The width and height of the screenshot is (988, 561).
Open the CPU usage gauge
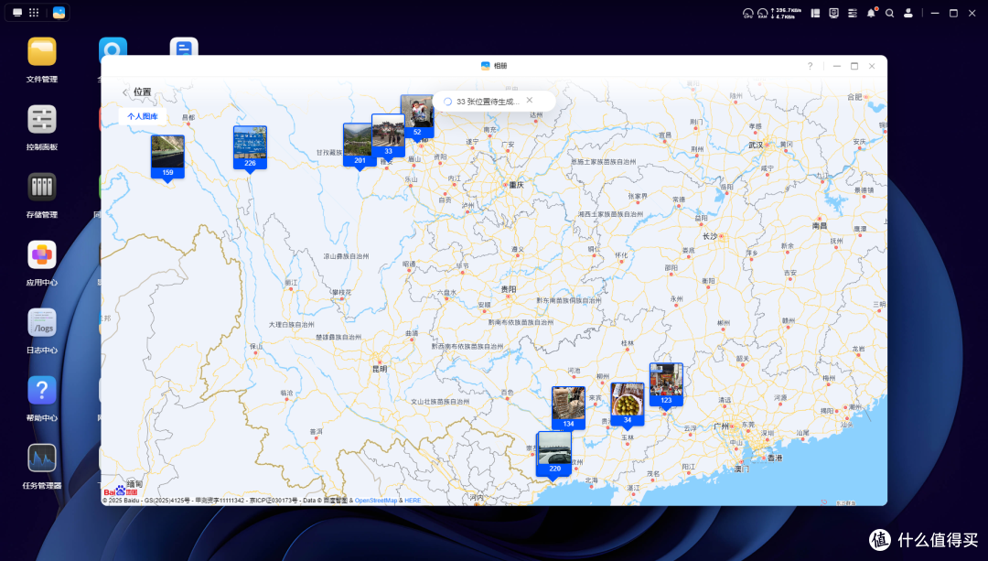click(x=748, y=13)
